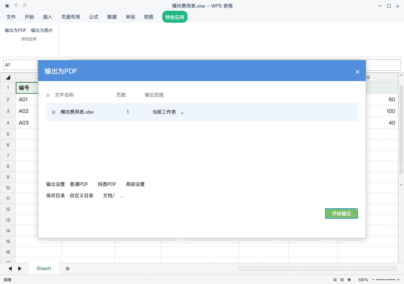Open the 公式 tab
The width and height of the screenshot is (404, 284).
click(94, 17)
